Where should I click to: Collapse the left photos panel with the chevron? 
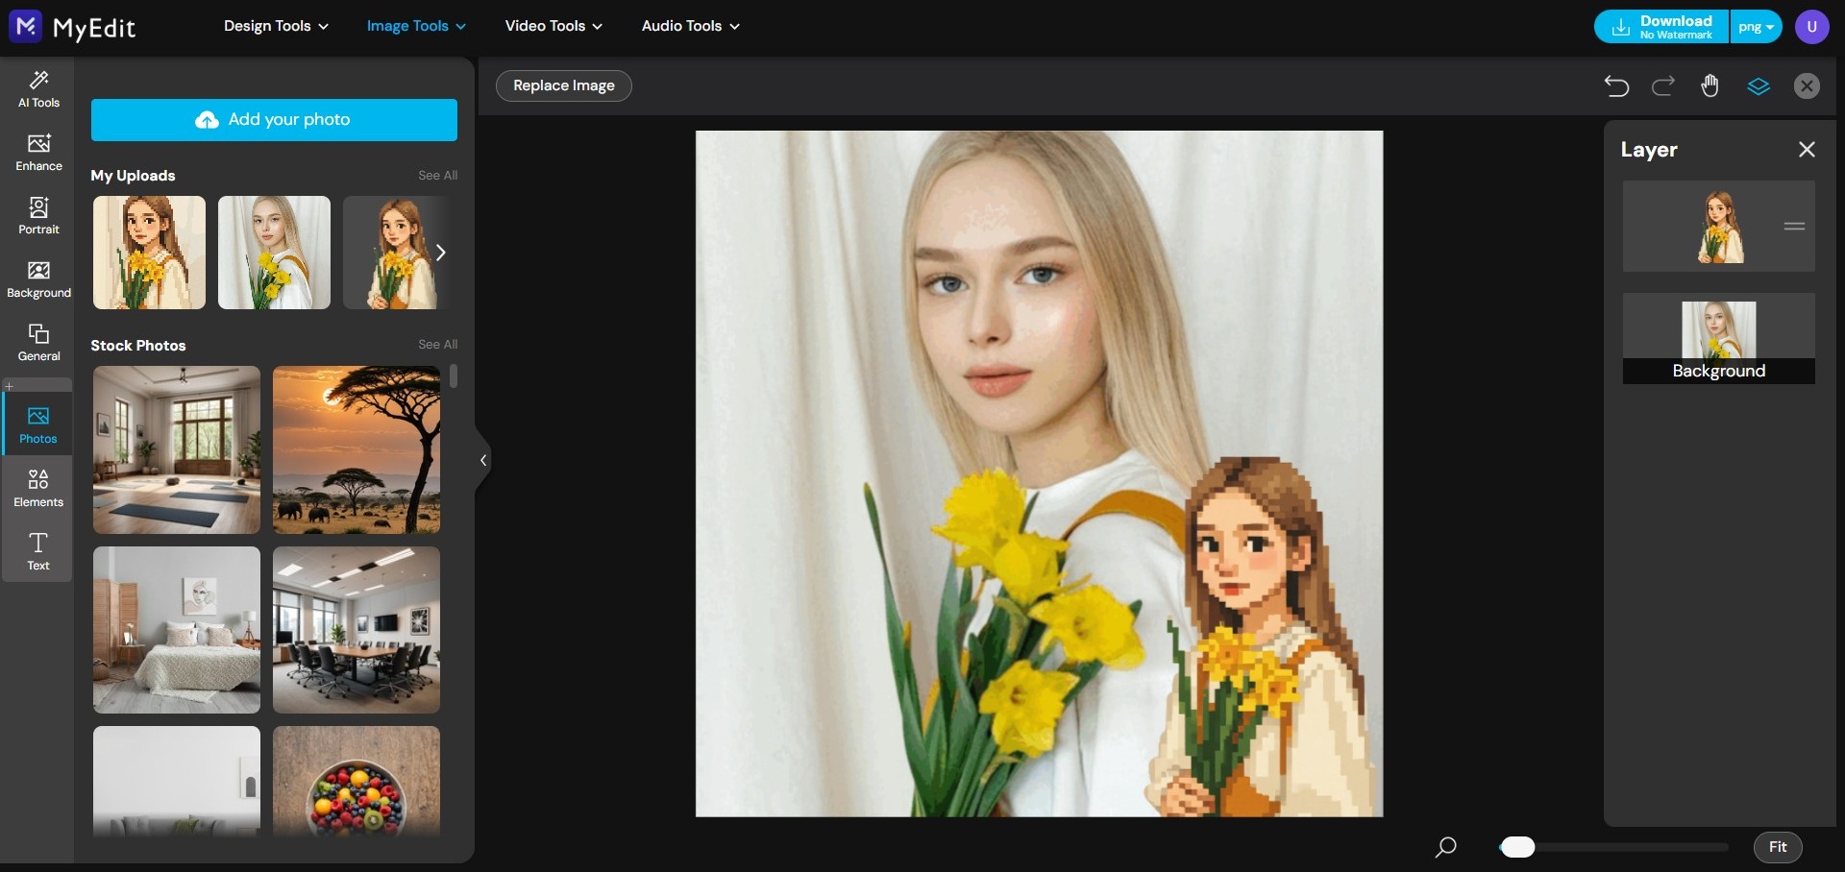point(482,460)
